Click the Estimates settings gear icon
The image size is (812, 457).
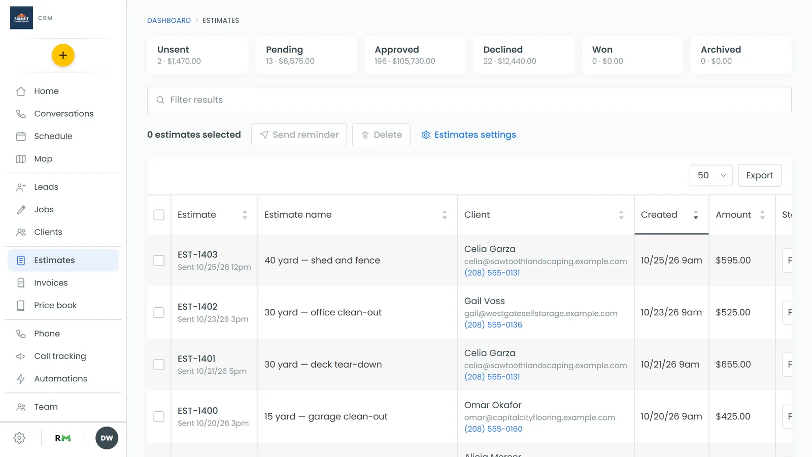pyautogui.click(x=426, y=135)
